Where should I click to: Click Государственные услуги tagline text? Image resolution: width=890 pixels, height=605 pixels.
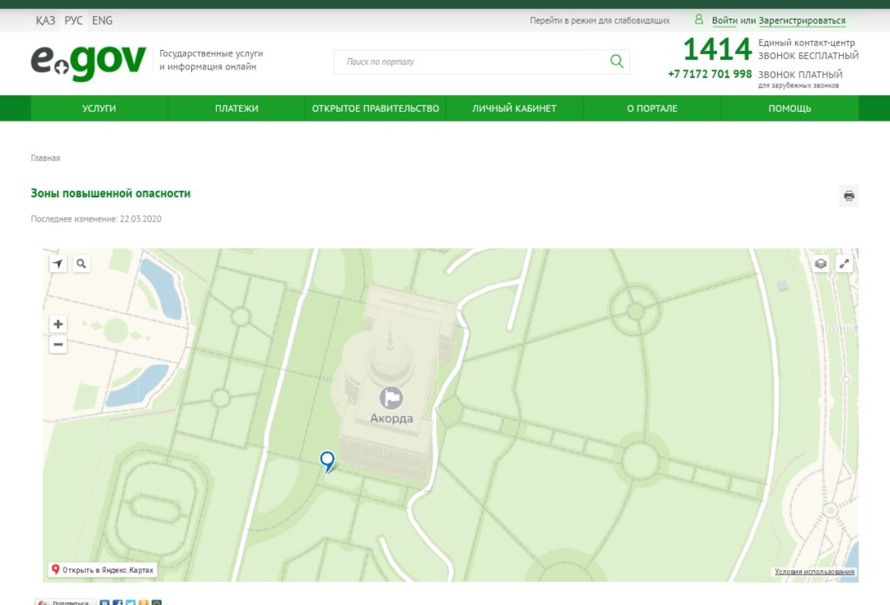coord(211,53)
